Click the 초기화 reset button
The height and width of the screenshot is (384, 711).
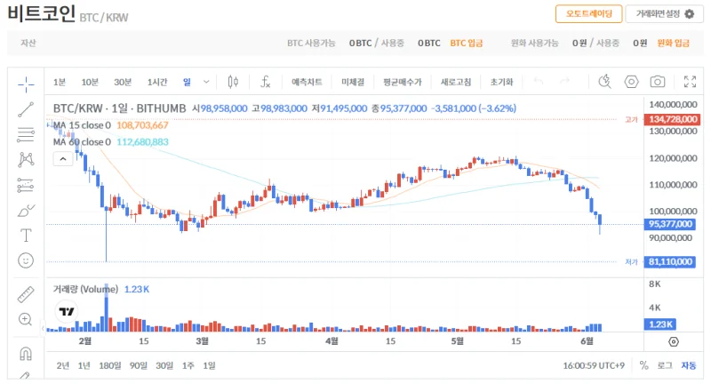[x=501, y=82]
